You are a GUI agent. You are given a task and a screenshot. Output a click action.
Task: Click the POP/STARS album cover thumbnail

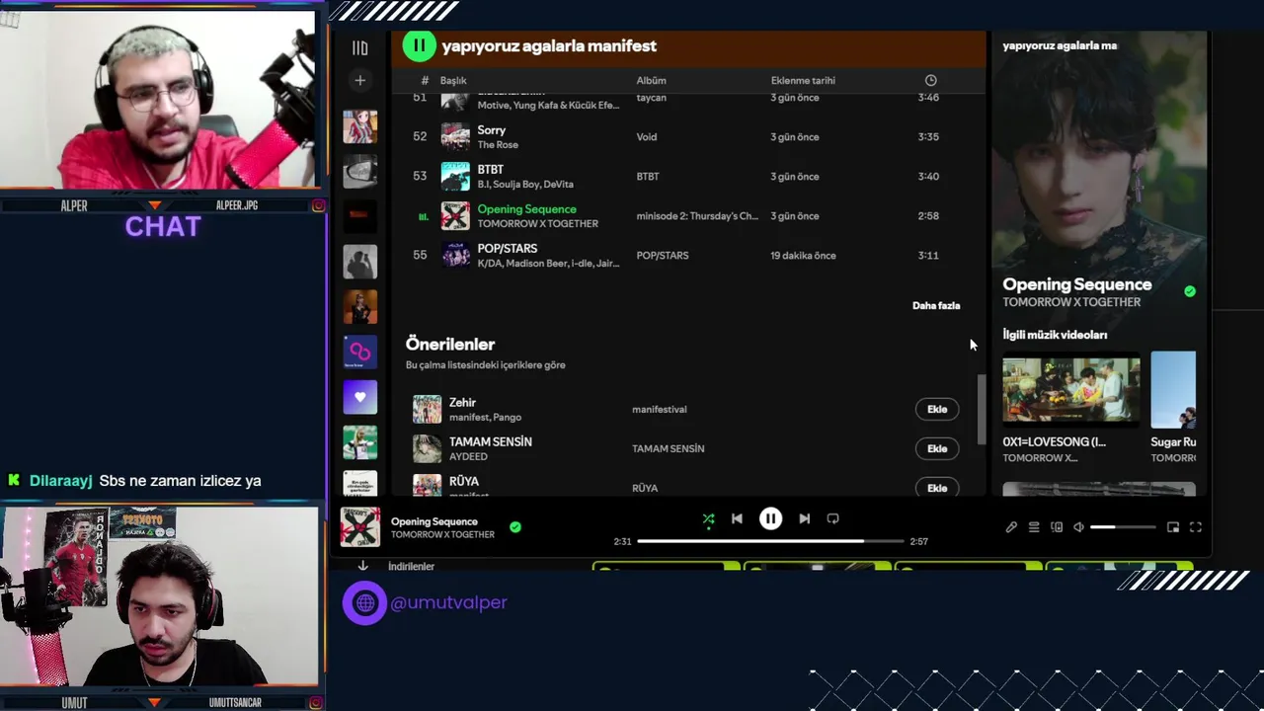tap(455, 255)
